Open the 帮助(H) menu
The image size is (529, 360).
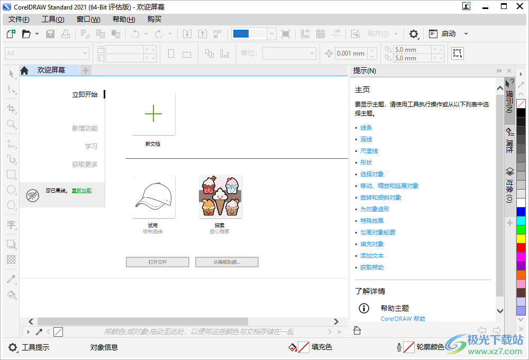(124, 19)
